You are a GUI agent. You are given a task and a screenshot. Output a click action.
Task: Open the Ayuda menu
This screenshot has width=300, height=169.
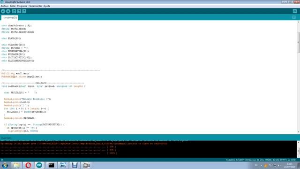pos(47,6)
